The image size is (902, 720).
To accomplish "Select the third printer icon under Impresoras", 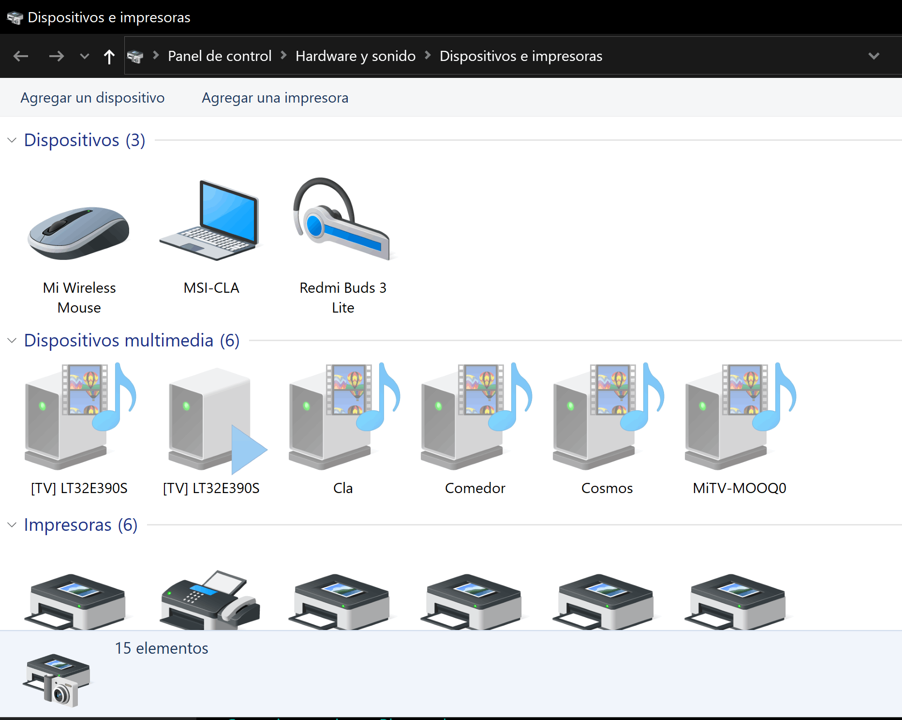I will click(x=341, y=601).
